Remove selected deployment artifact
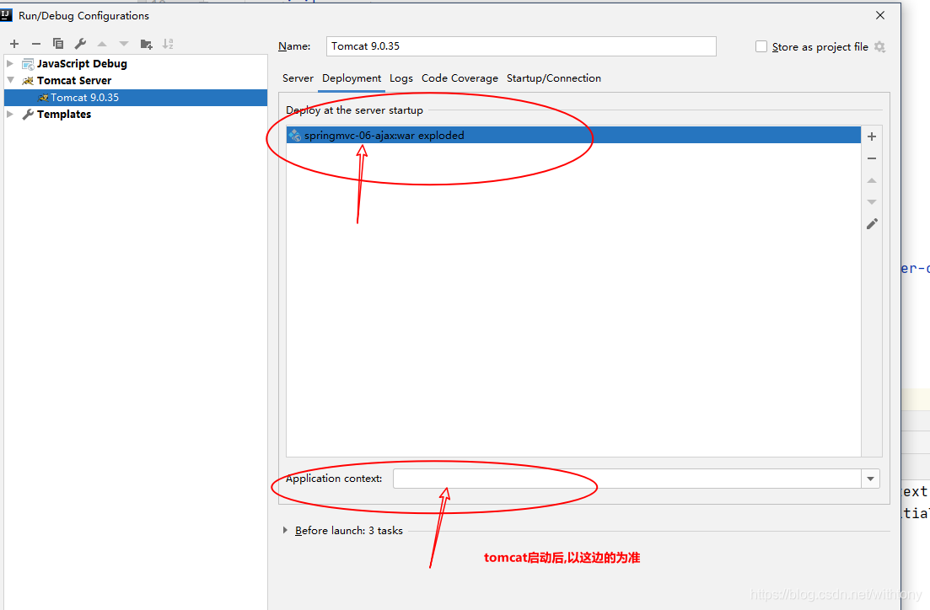 872,159
